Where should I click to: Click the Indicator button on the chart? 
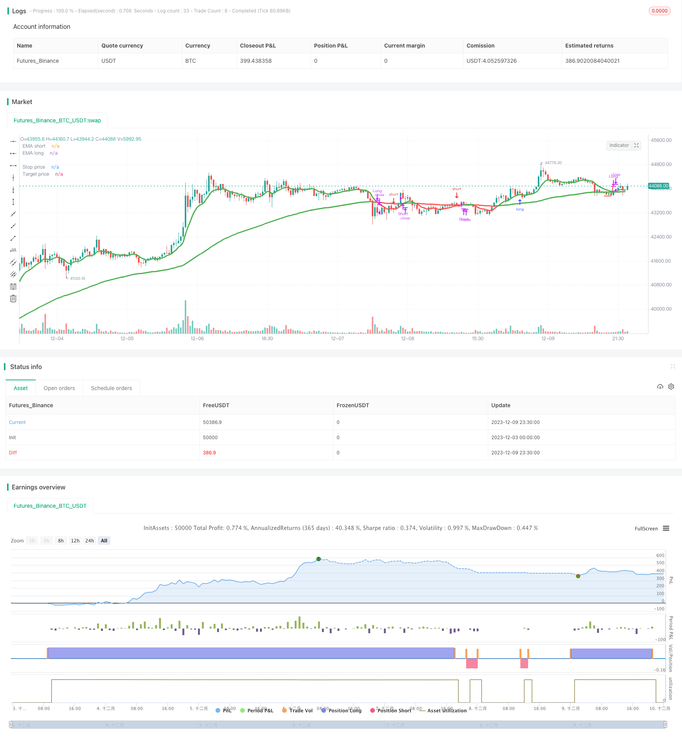point(619,145)
